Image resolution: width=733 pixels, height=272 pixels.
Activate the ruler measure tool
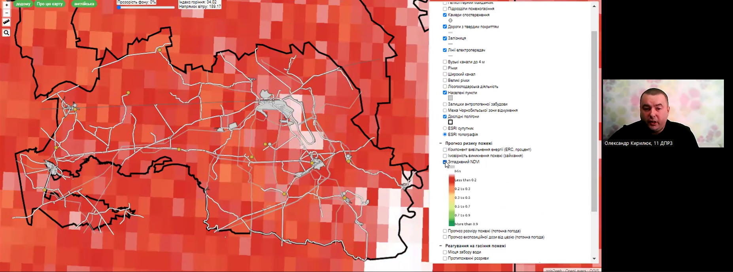6,22
